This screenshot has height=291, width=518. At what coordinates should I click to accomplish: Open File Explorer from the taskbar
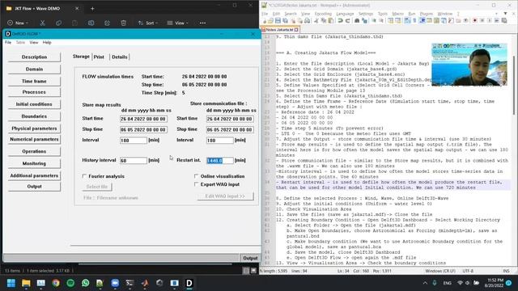[26, 283]
